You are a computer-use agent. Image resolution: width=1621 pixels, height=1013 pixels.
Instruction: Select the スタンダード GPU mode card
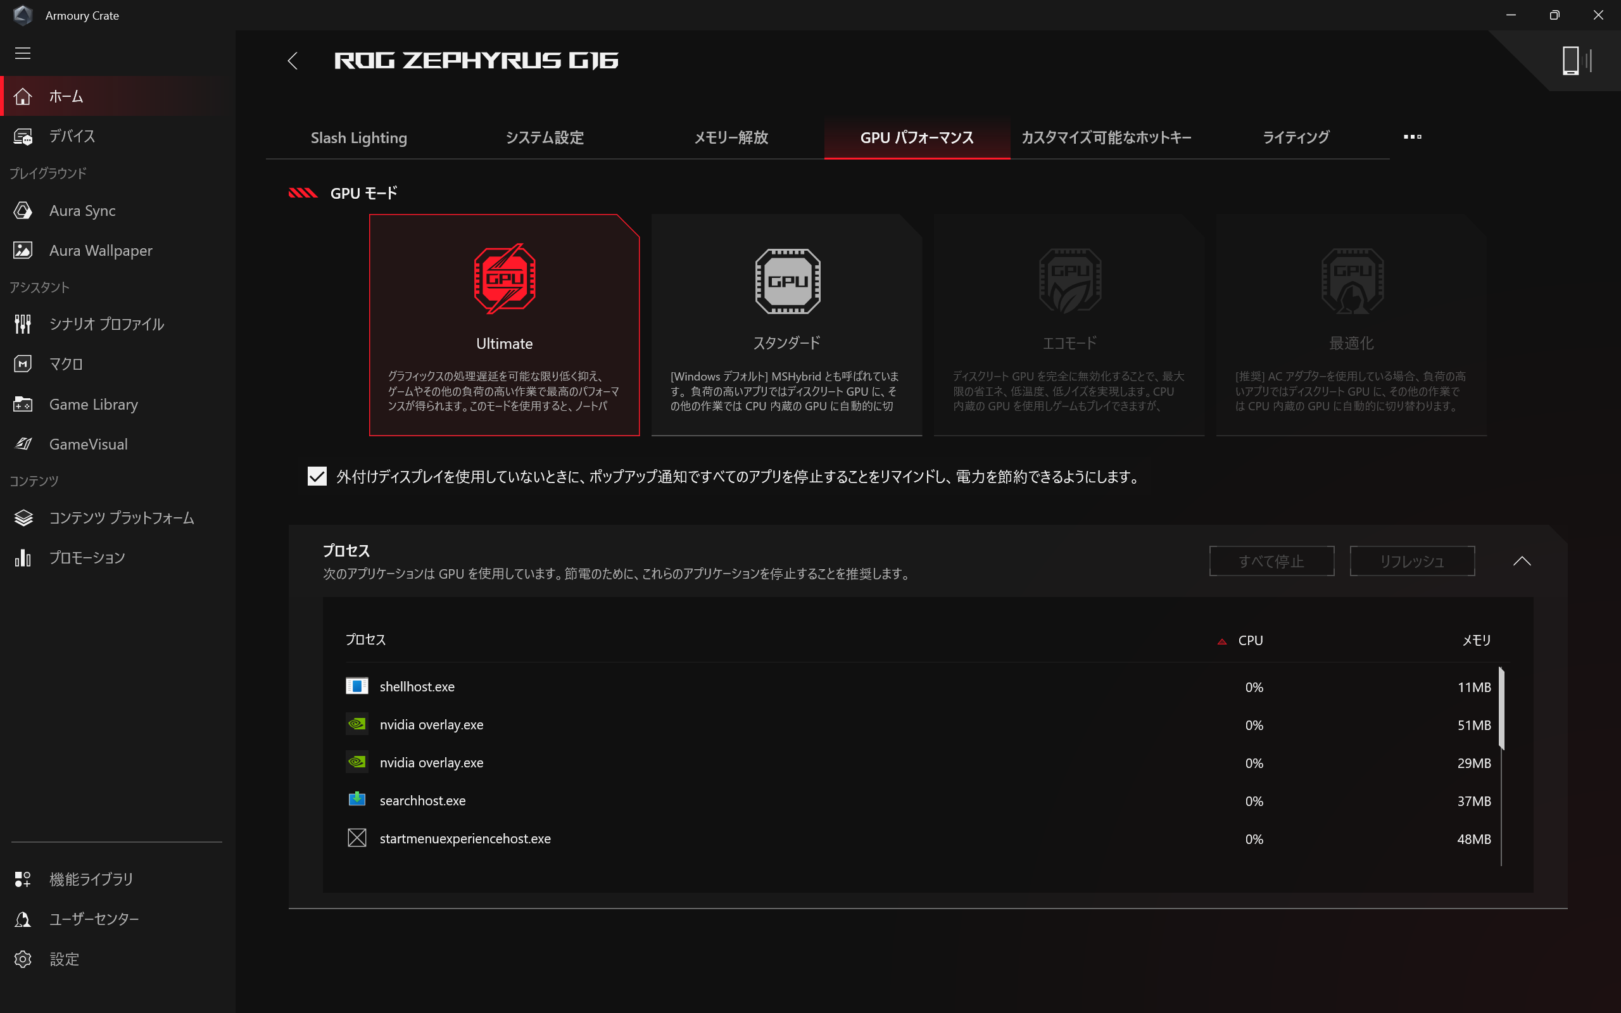tap(786, 325)
